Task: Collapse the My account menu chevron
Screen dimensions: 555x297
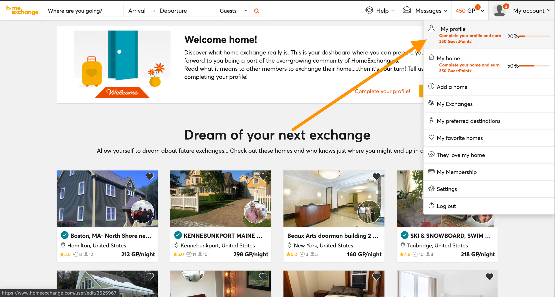Action: (x=549, y=11)
